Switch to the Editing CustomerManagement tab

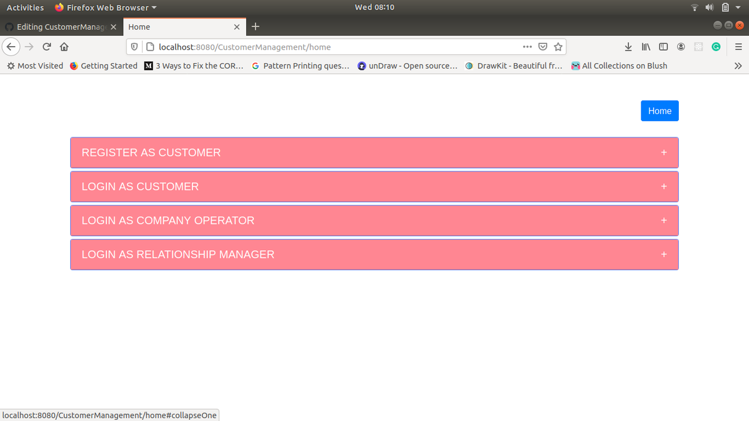tap(59, 26)
